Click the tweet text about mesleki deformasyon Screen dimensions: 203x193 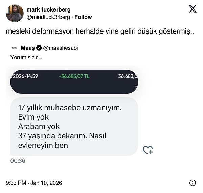90,31
